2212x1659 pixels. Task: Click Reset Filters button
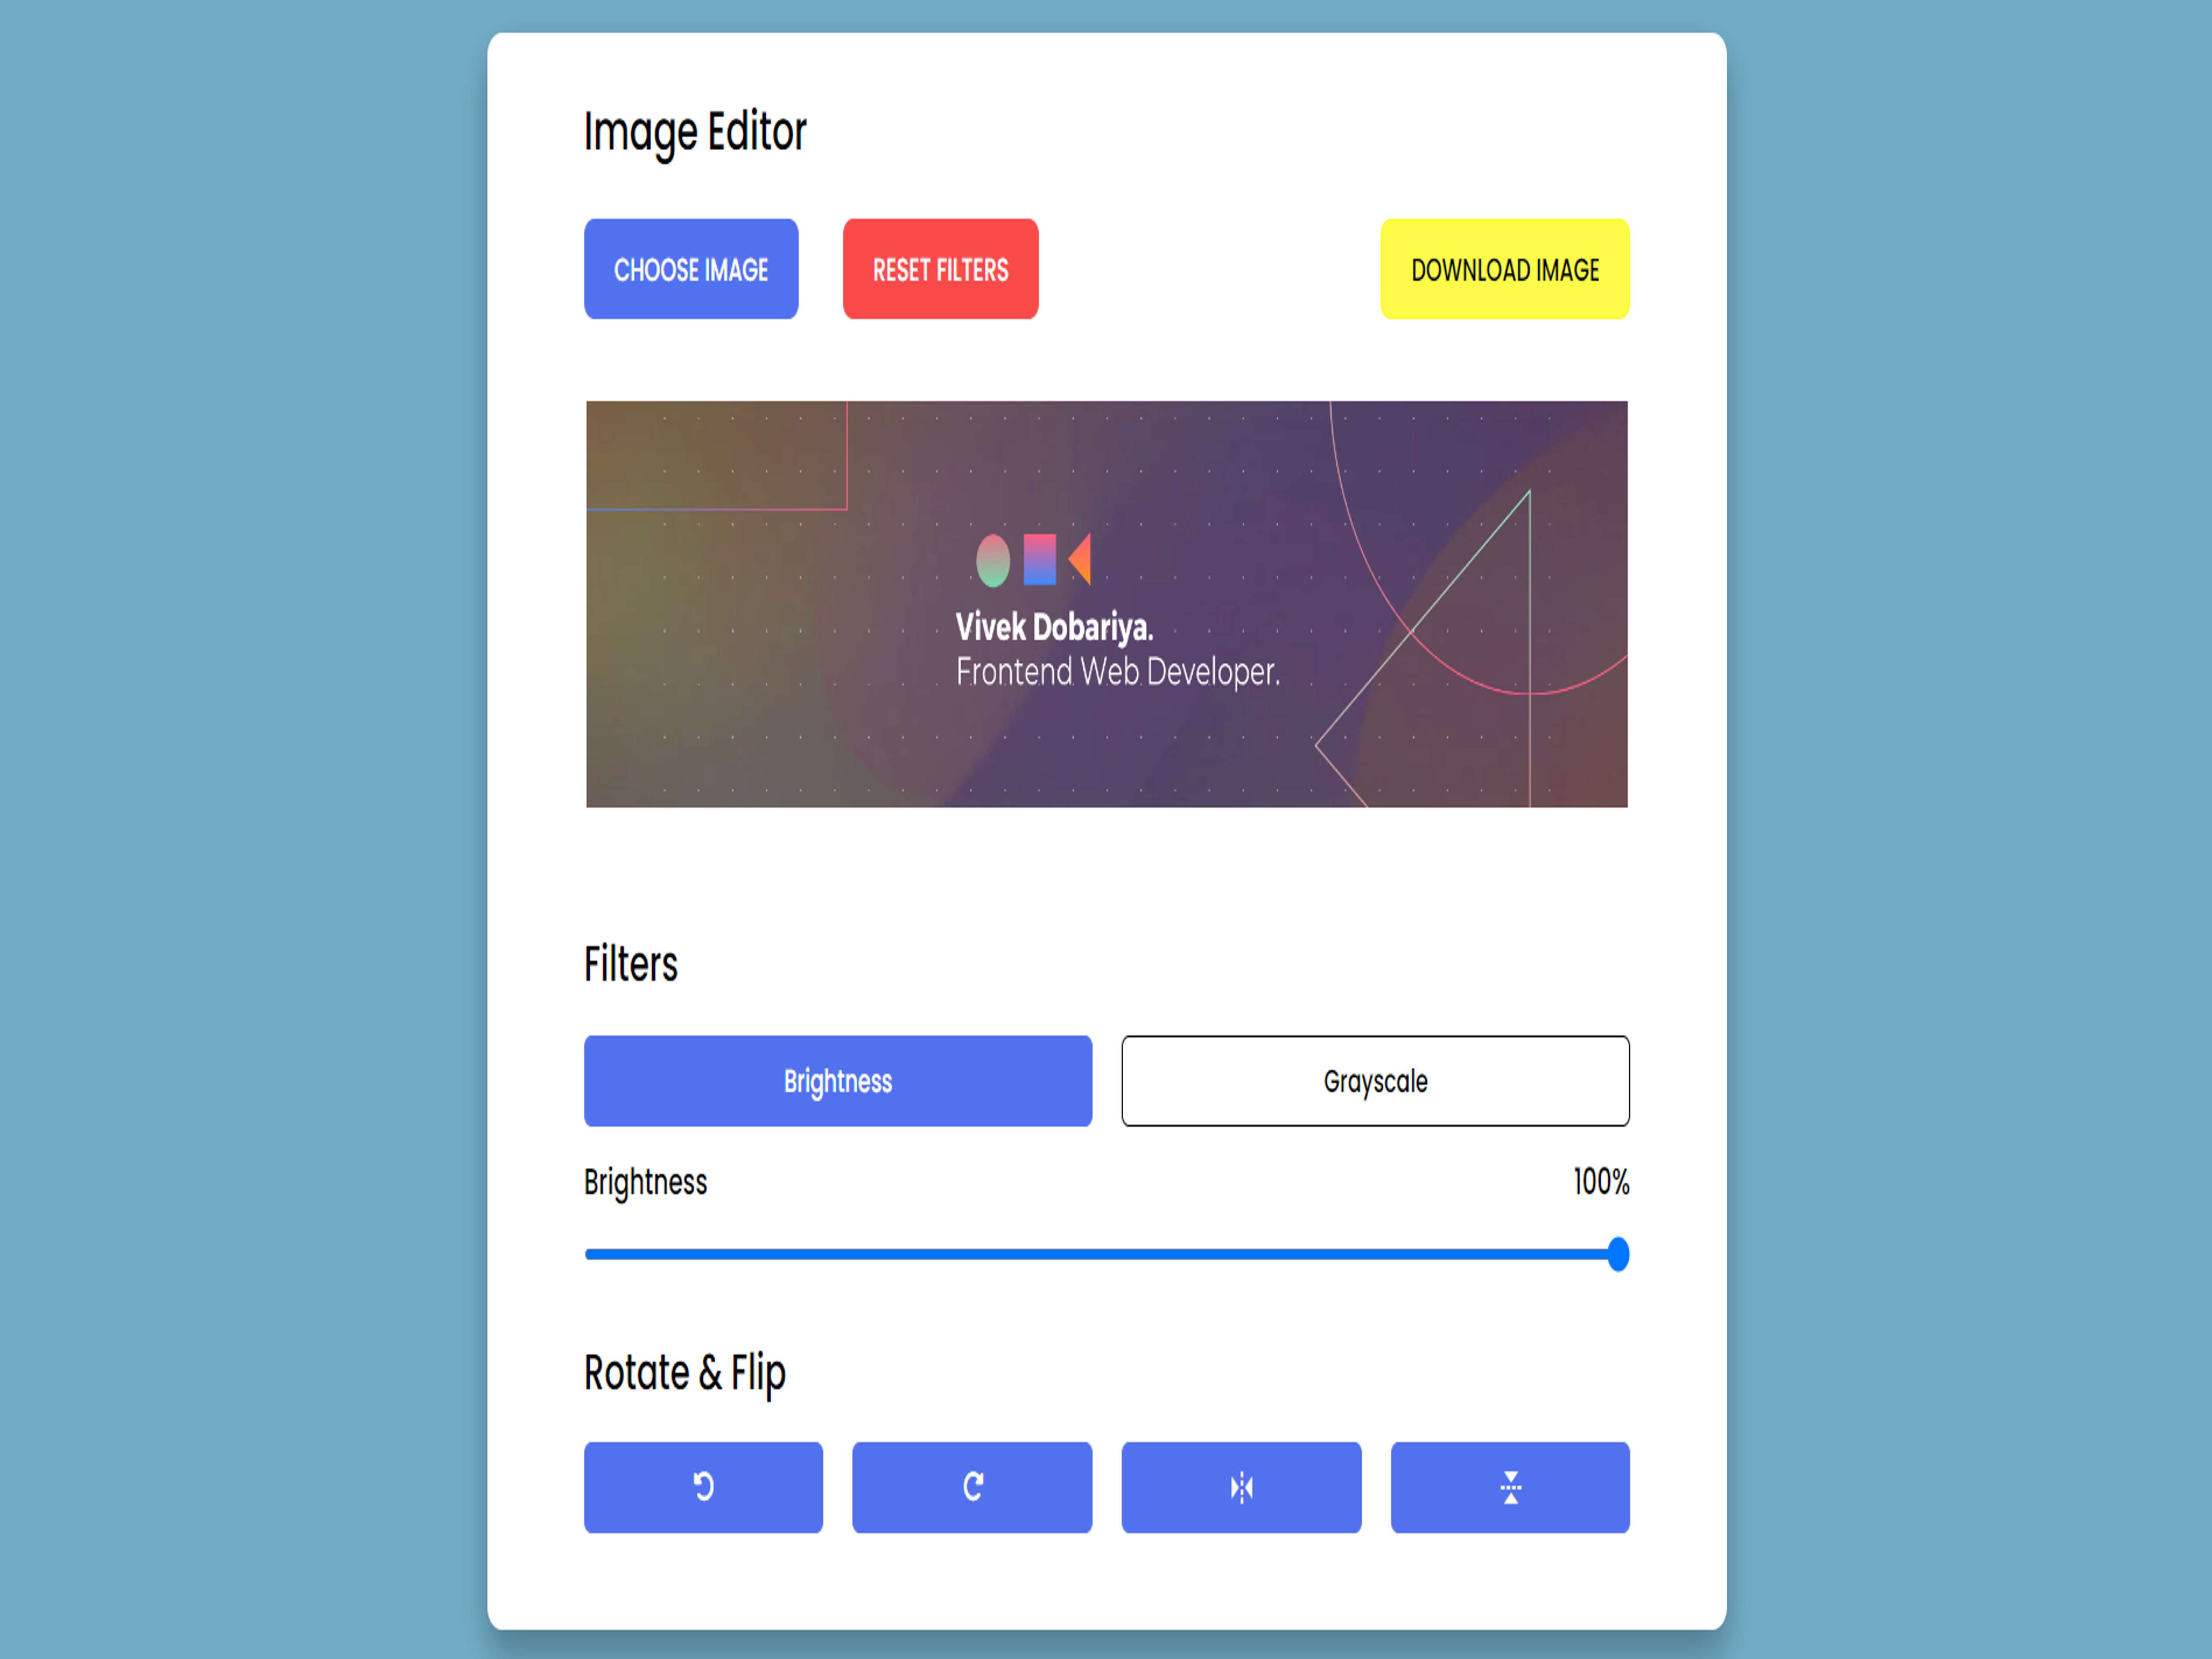(941, 270)
